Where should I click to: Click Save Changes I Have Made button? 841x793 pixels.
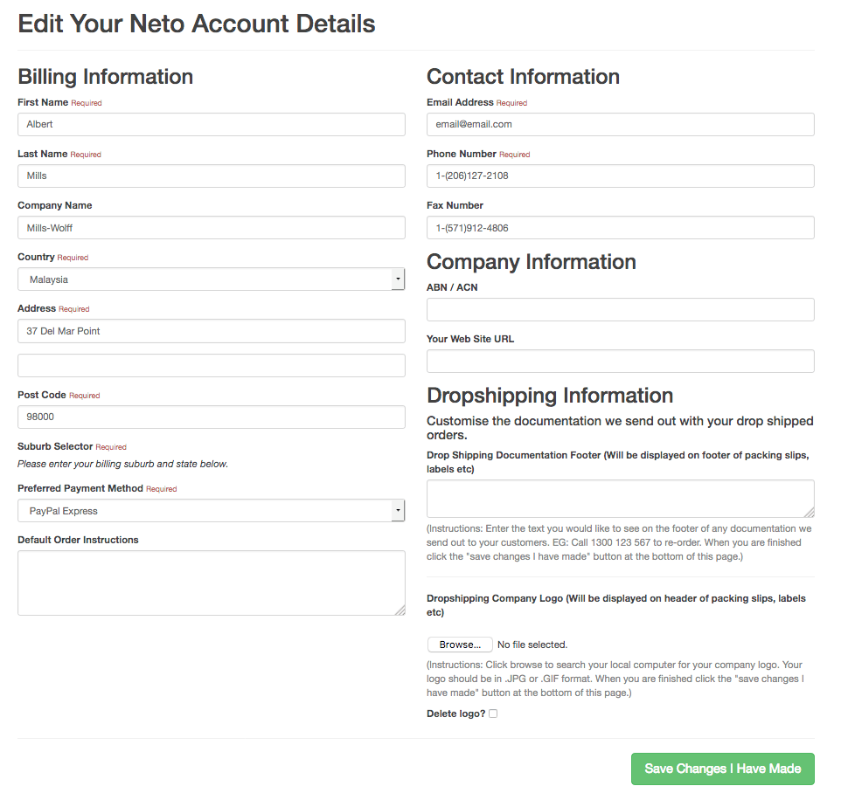point(722,769)
